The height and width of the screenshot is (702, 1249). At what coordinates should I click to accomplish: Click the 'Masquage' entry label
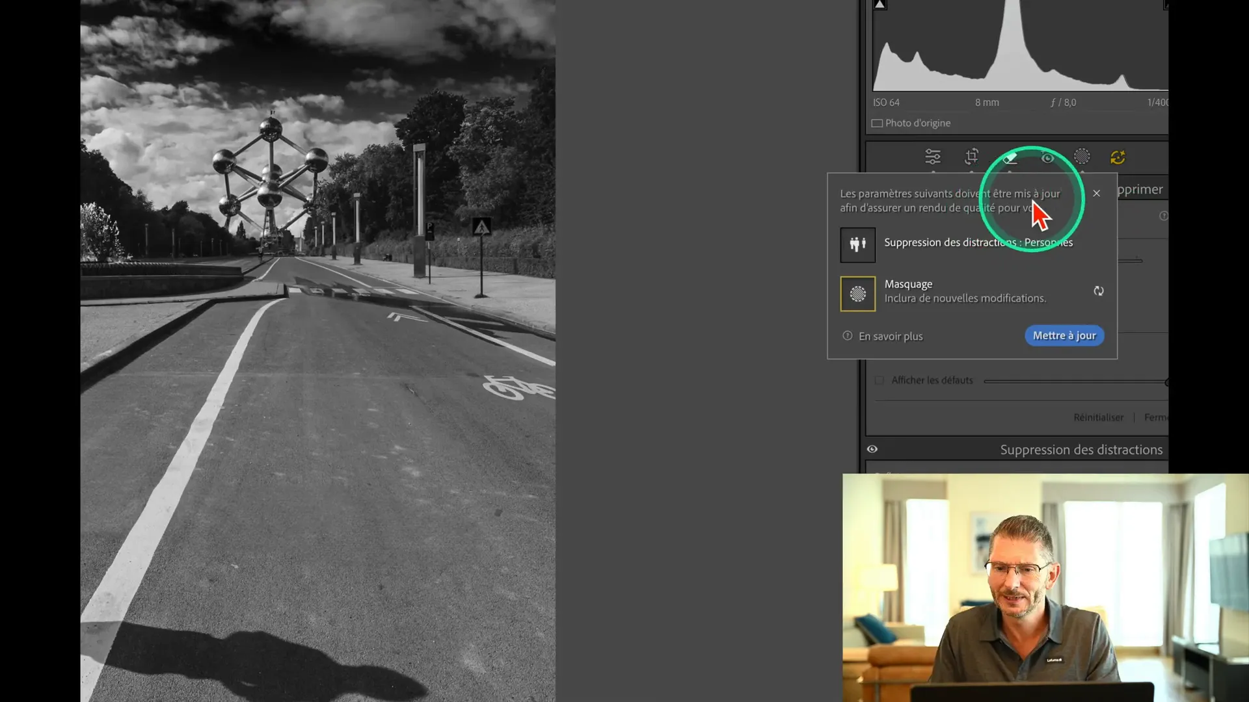pos(908,284)
